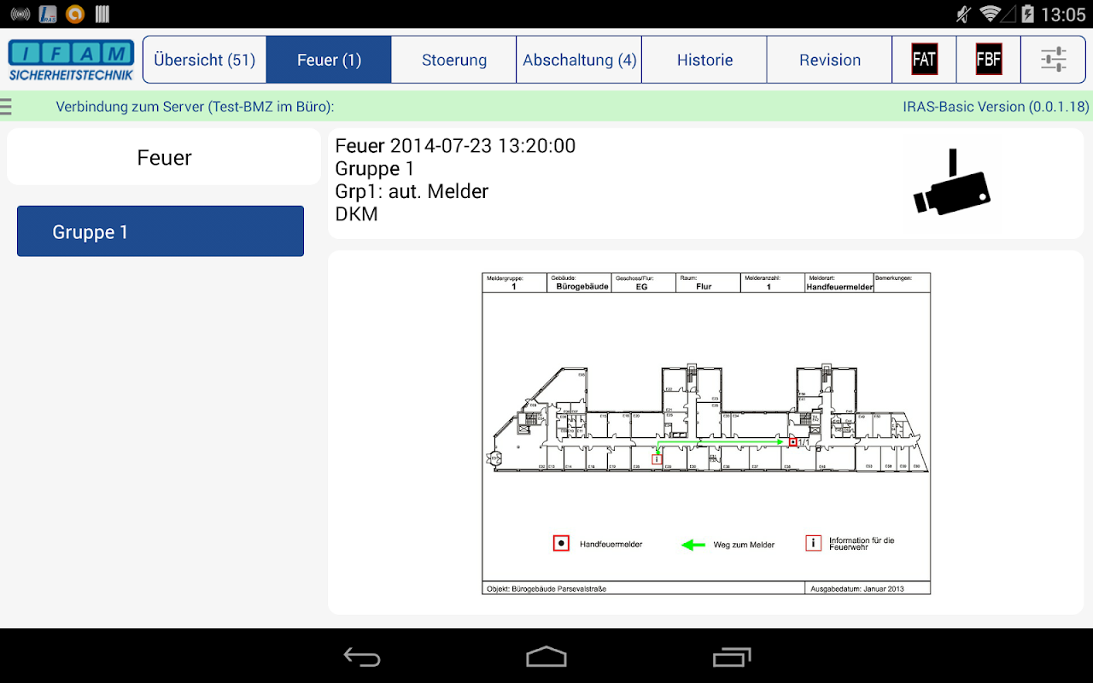1093x683 pixels.
Task: Open the FAT panel icon
Action: pos(924,60)
